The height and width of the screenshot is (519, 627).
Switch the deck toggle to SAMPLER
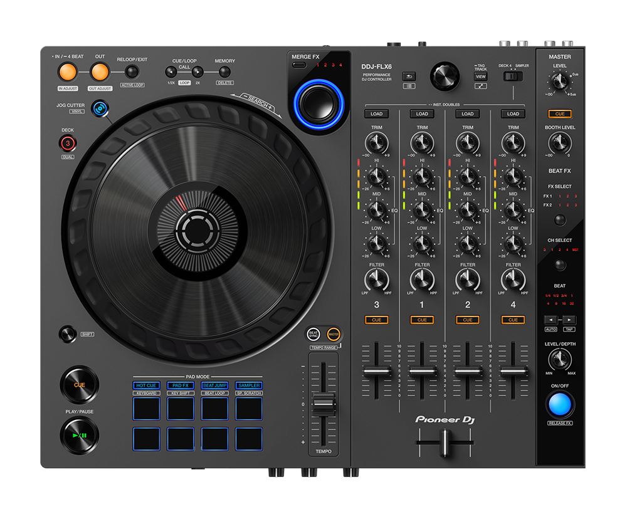(x=517, y=76)
